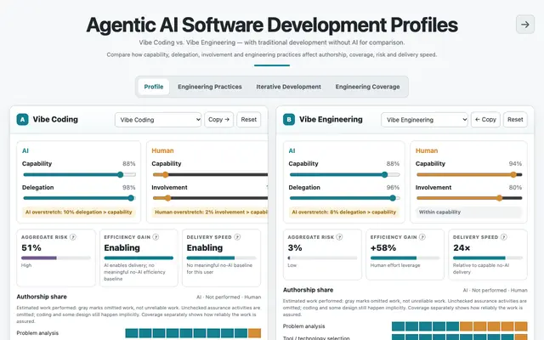Viewport: 544px width, 340px height.
Task: Click the '+58%' efficiency gain value
Action: coord(383,247)
